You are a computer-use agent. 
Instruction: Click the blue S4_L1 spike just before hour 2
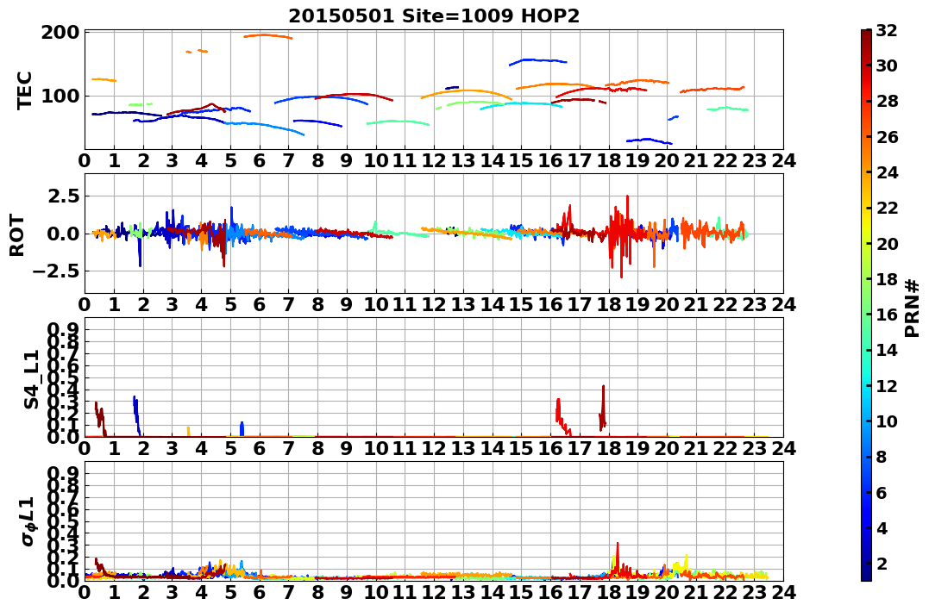click(x=136, y=415)
